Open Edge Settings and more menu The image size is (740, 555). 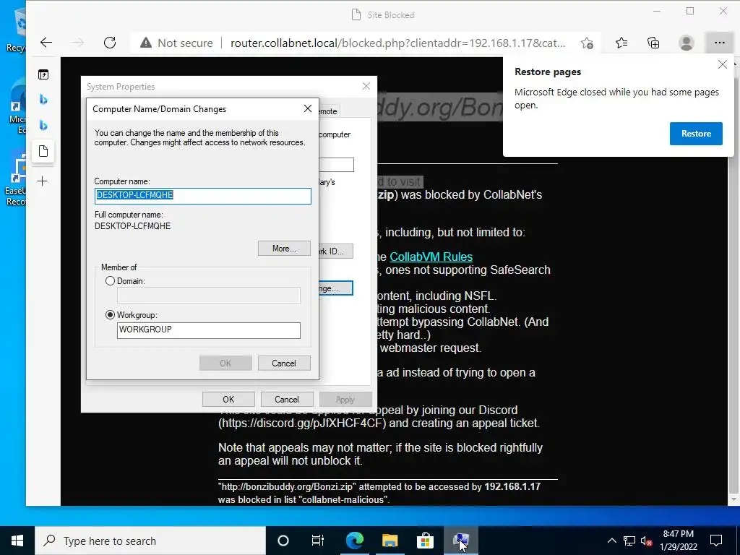(x=719, y=43)
